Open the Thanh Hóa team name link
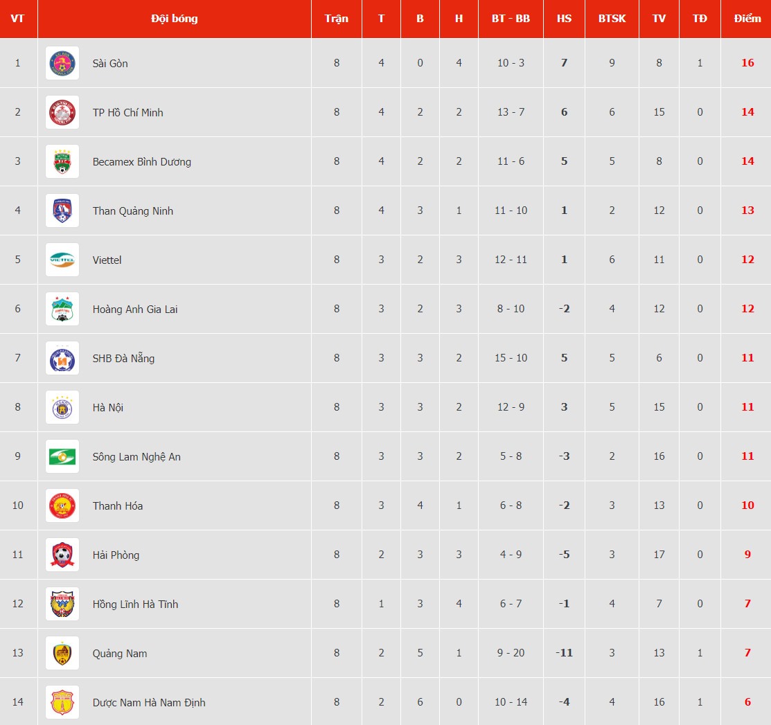This screenshot has width=771, height=725. pos(118,505)
